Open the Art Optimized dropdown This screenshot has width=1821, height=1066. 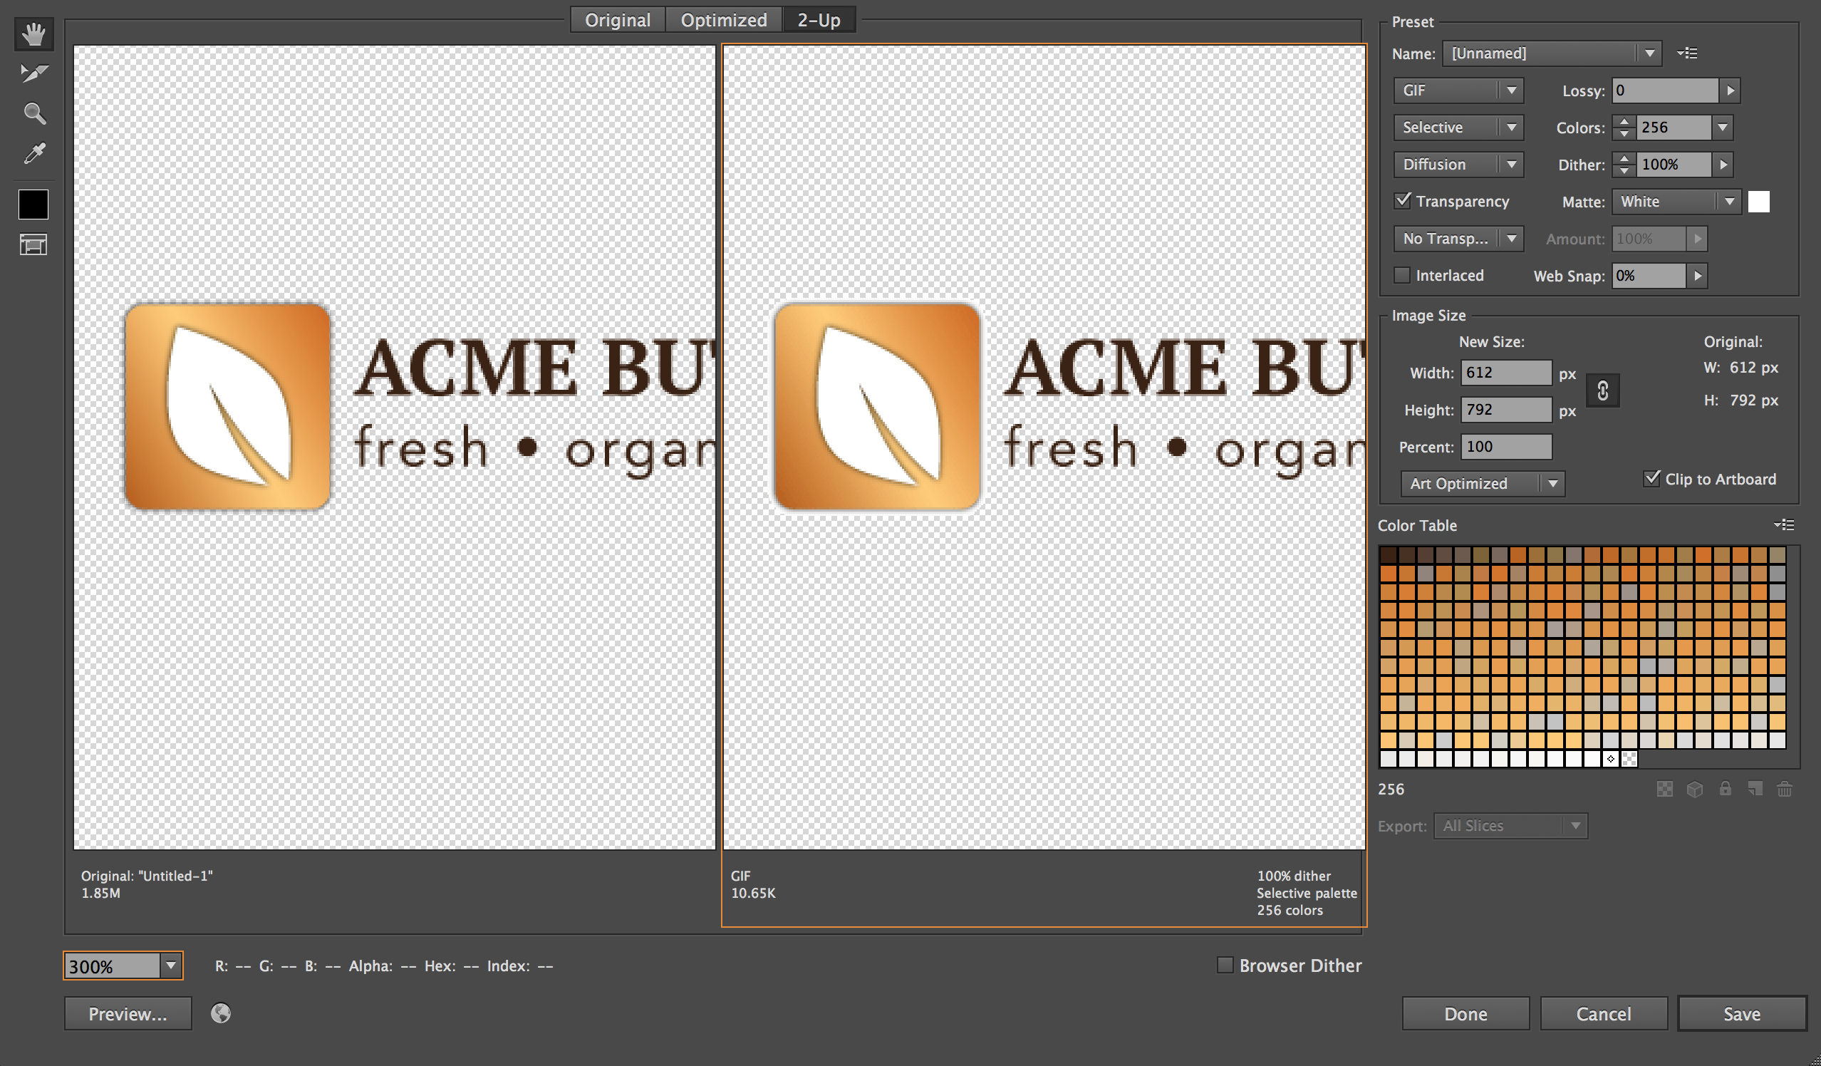[1482, 483]
